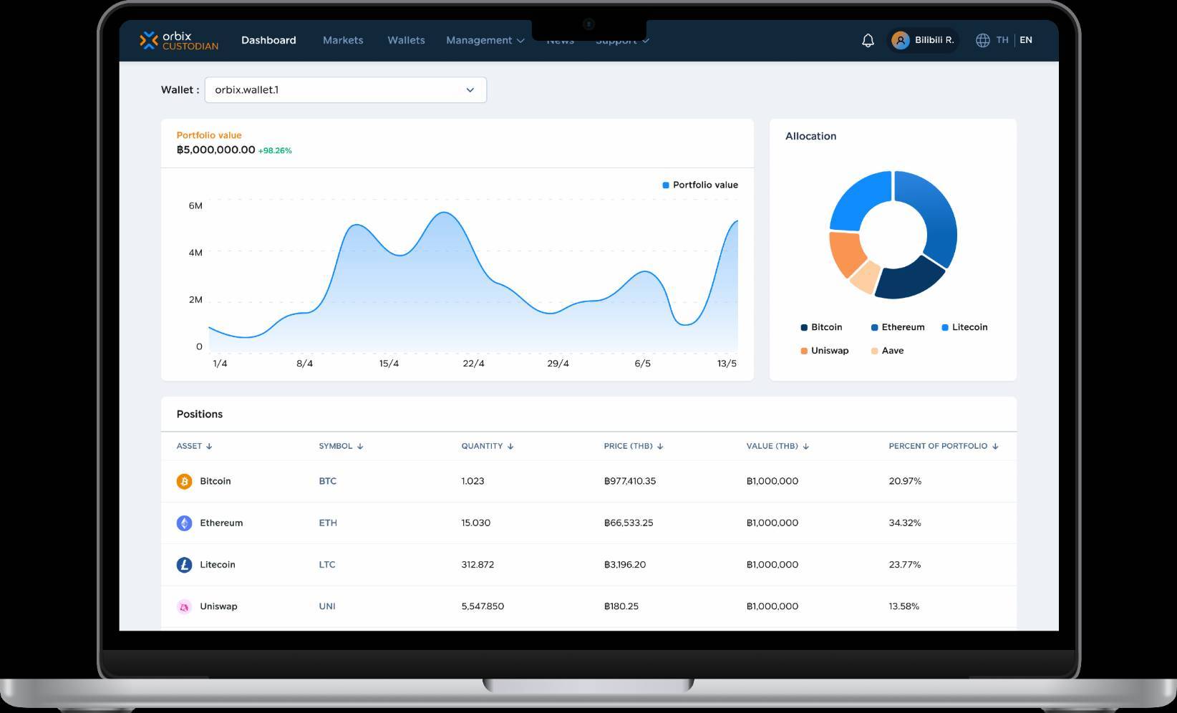Screen dimensions: 1177x713
Task: Click the ETH symbol link
Action: point(328,523)
